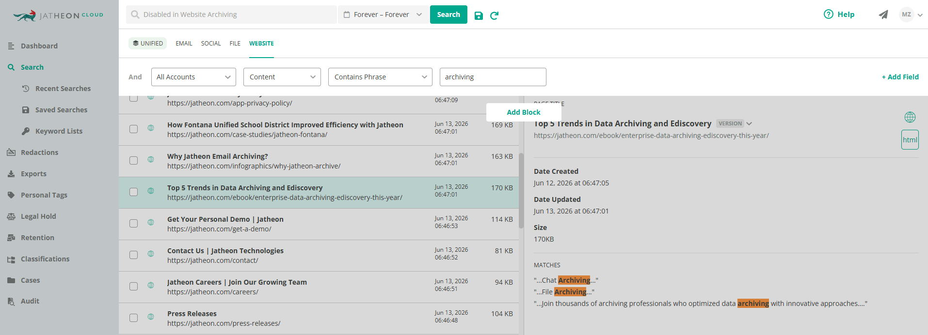This screenshot has height=335, width=928.
Task: Expand the user menu chevron beside MZ
Action: pos(920,15)
